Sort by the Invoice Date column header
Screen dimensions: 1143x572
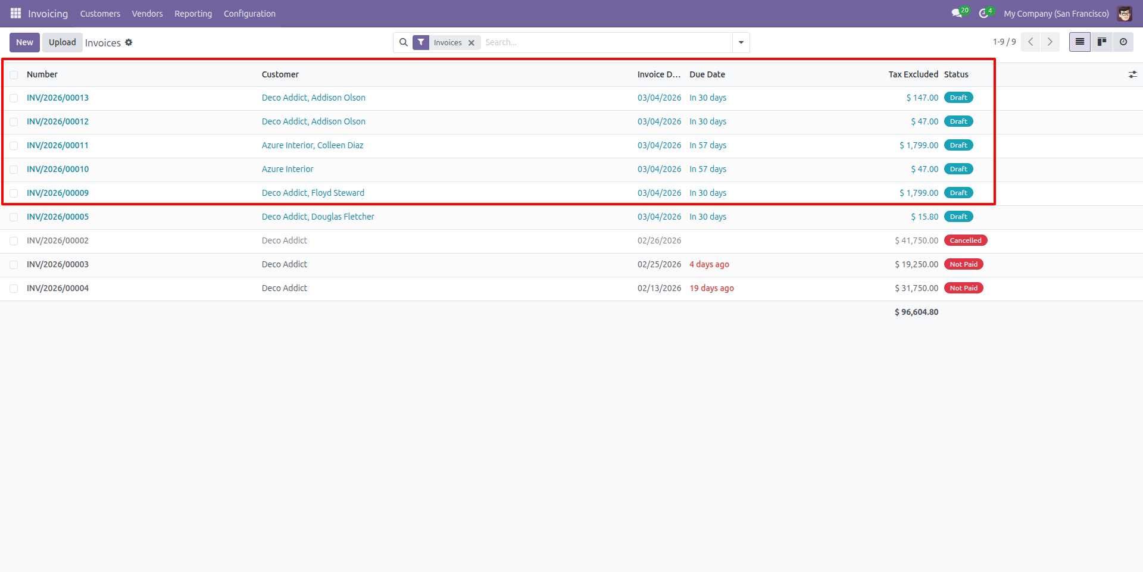tap(658, 74)
